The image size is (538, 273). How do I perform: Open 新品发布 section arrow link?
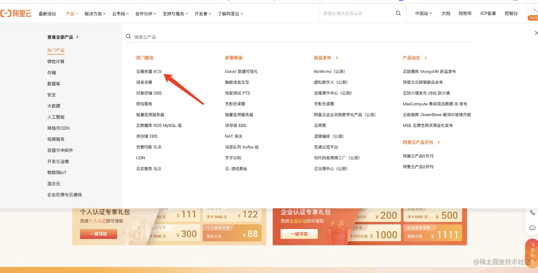(x=326, y=58)
